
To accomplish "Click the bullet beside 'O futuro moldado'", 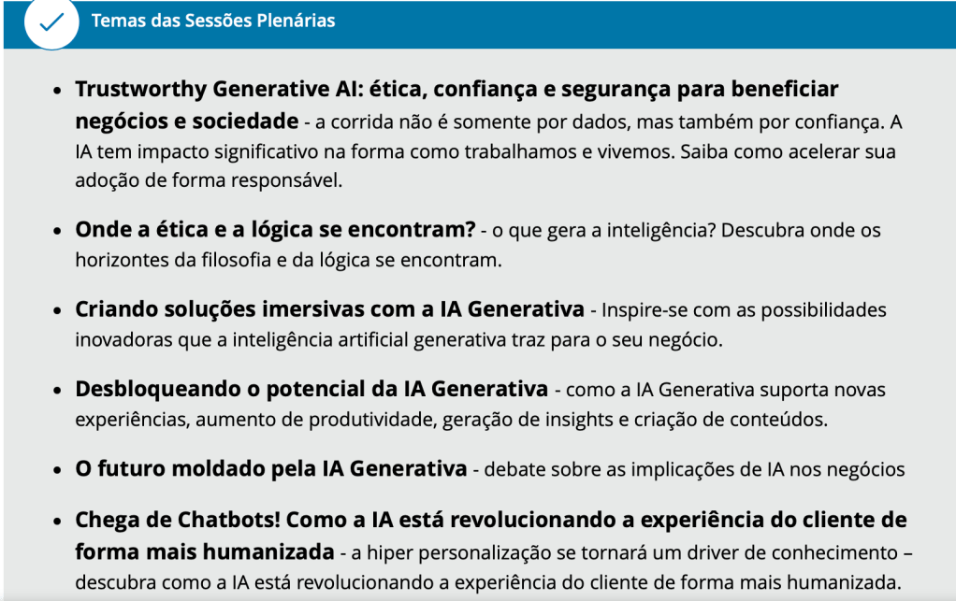I will (57, 469).
